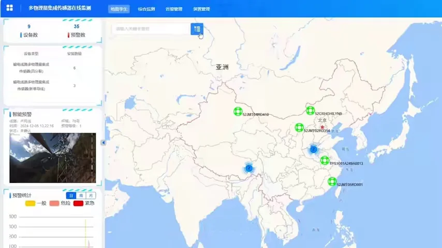Click install count 3
This screenshot has width=442, height=248.
75,86
